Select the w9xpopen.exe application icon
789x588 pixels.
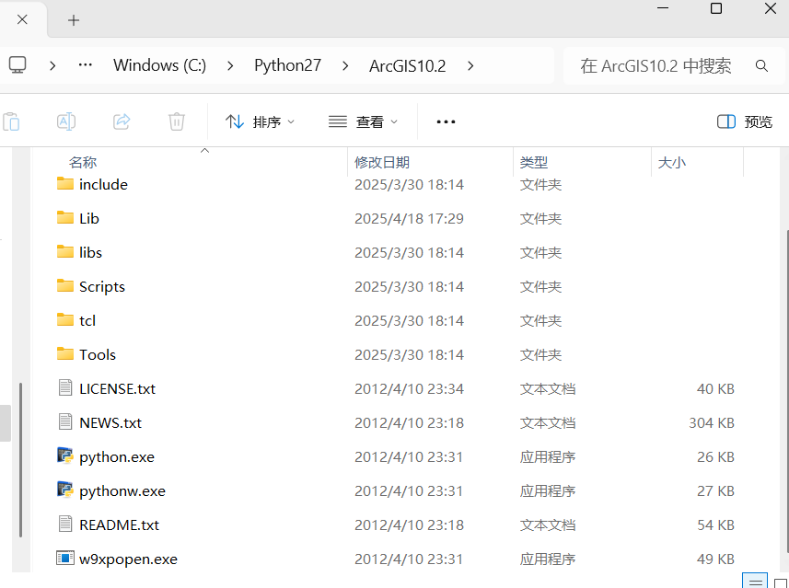click(x=65, y=559)
